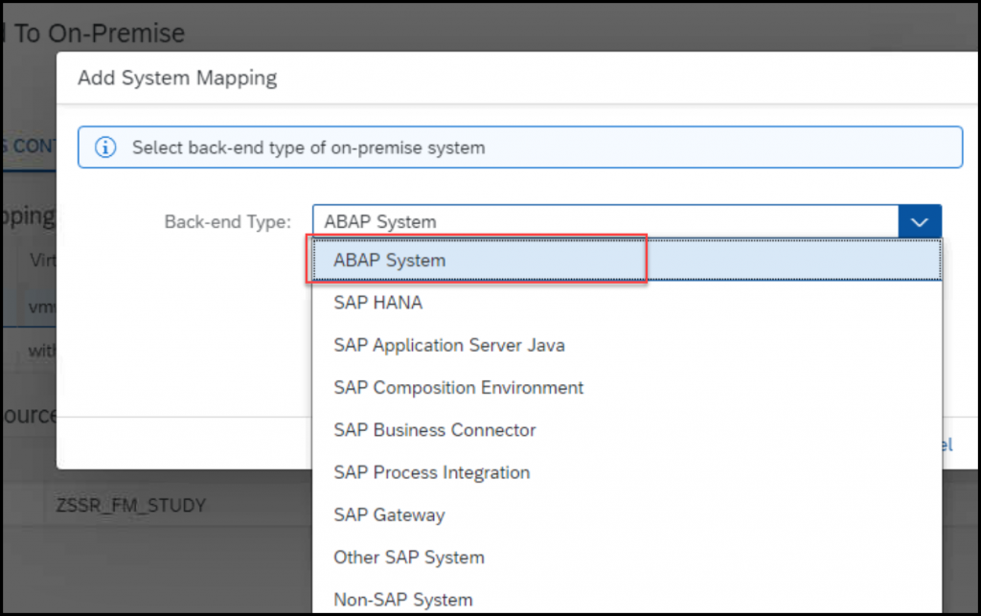
Task: Pick SAP Composition Environment option
Action: (627, 388)
